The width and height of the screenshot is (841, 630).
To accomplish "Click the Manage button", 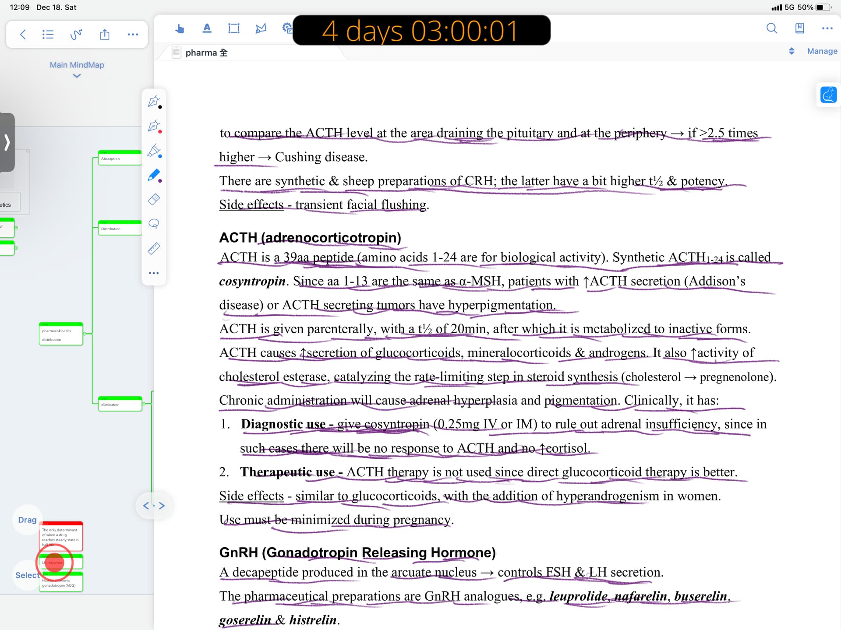I will click(x=822, y=51).
